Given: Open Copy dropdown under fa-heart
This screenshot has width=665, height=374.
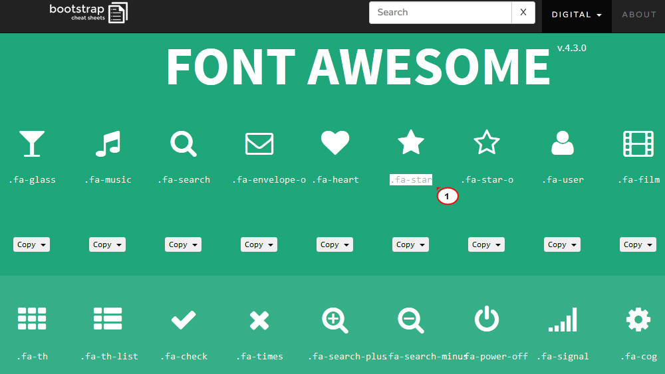Looking at the screenshot, I should point(334,244).
